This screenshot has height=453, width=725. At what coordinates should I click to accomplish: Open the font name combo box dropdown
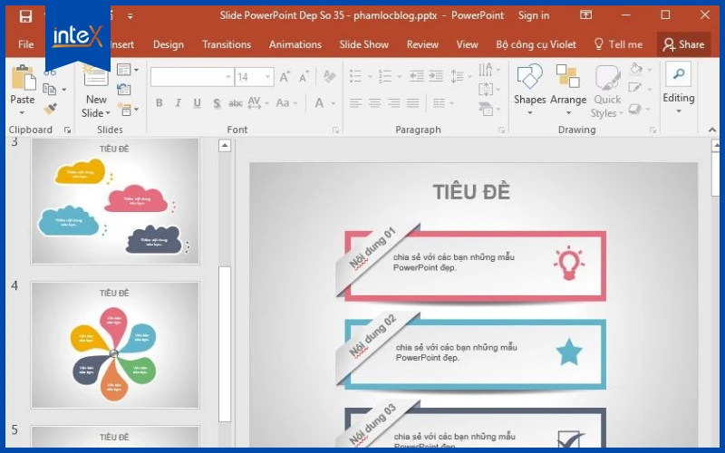coord(228,77)
